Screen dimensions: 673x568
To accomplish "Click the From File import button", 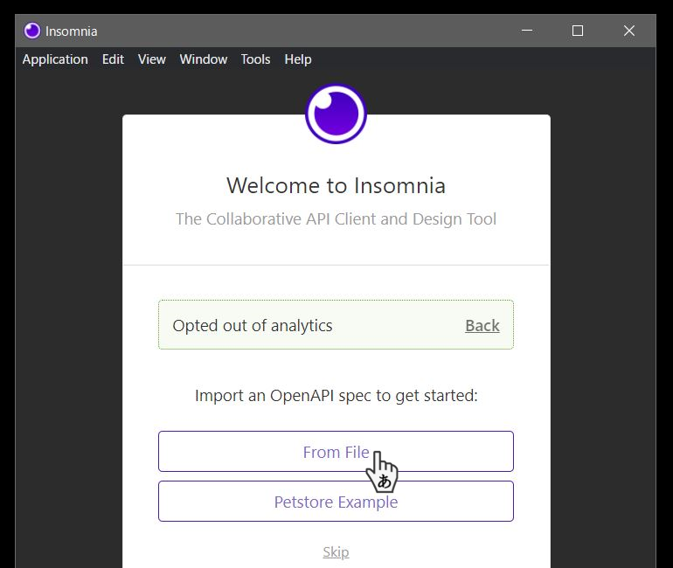I will [336, 451].
